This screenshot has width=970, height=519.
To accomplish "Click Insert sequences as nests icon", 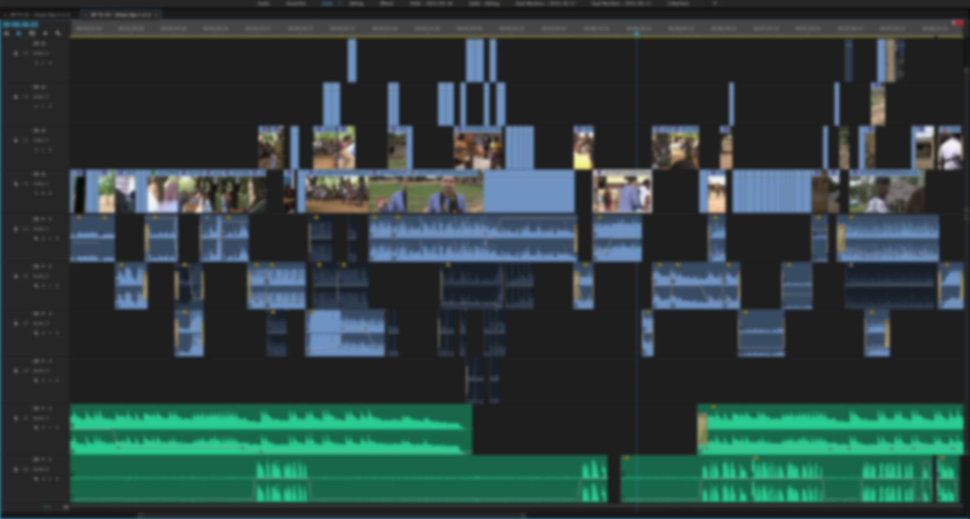I will [x=6, y=34].
